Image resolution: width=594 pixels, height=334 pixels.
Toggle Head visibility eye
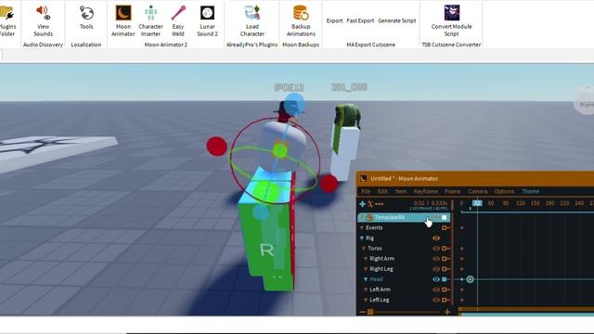click(x=436, y=279)
